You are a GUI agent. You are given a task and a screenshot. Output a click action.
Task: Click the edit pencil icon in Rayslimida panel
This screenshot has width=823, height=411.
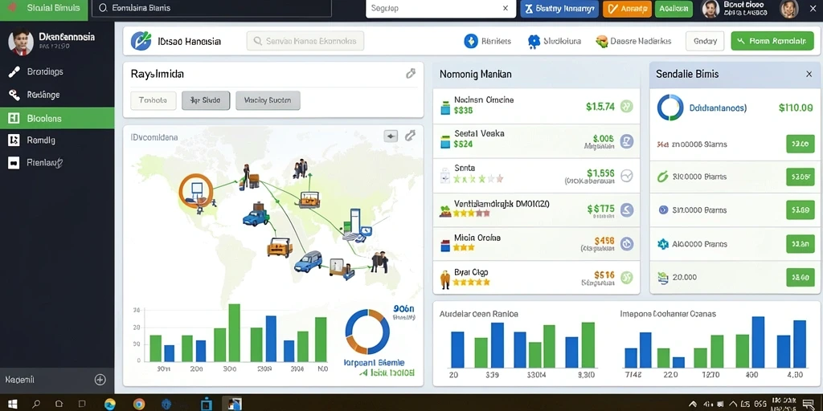(x=411, y=74)
